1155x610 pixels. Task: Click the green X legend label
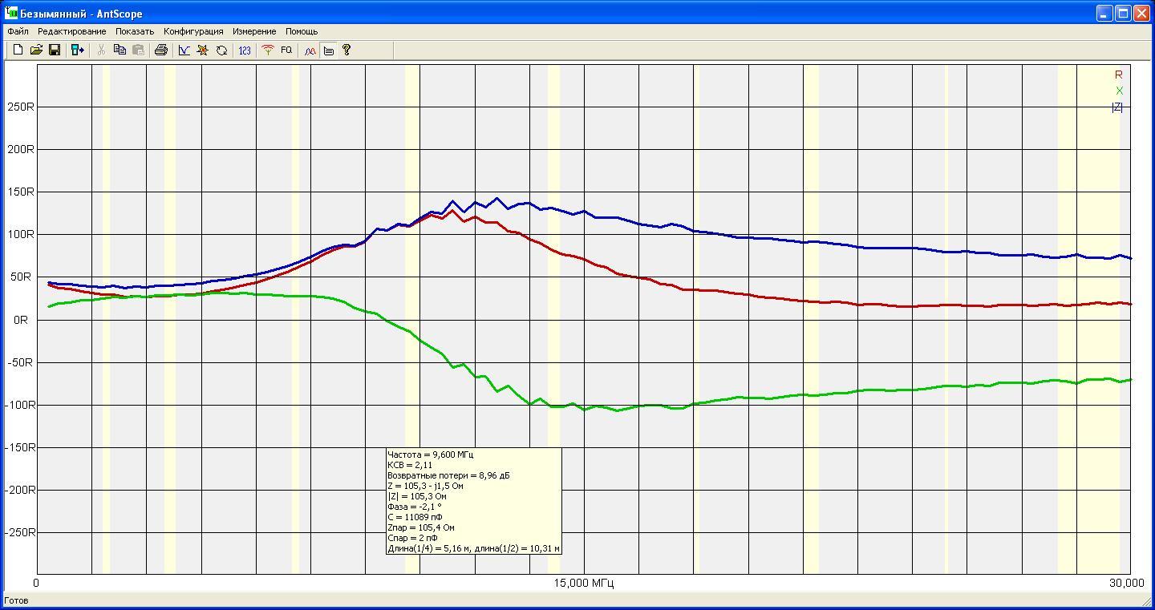click(1119, 91)
